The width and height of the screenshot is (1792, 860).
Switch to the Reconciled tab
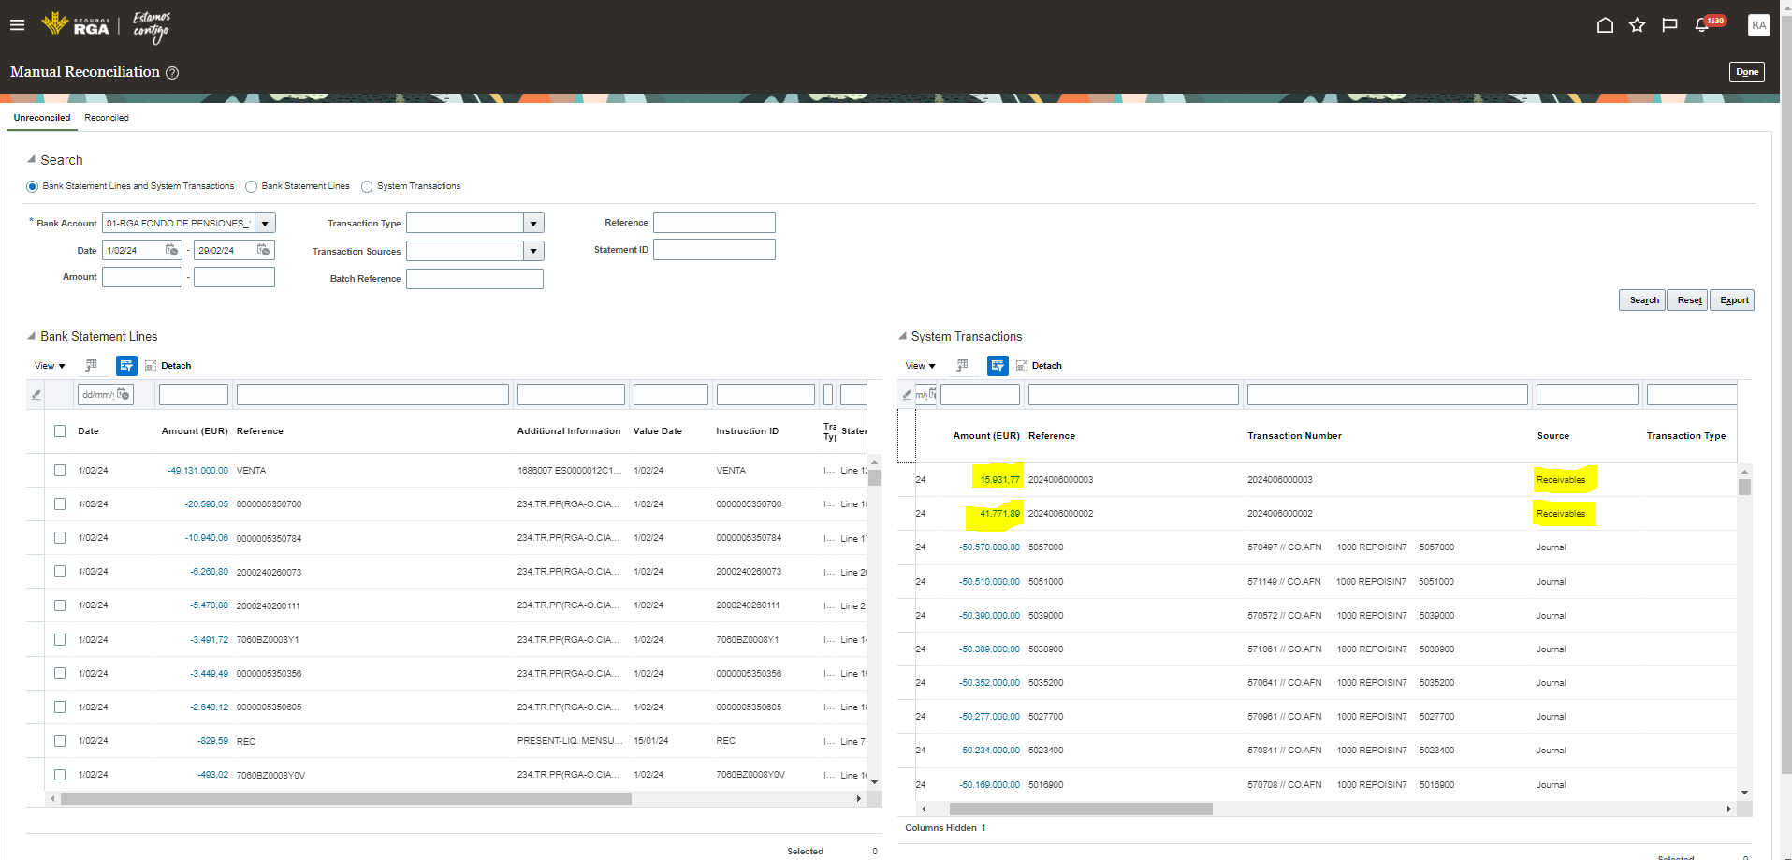tap(107, 118)
